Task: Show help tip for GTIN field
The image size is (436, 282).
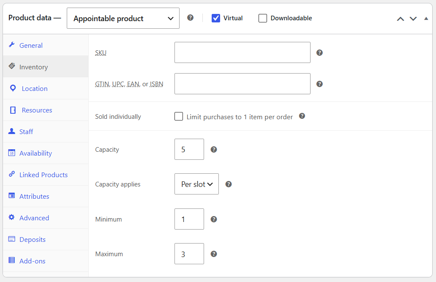Action: [319, 84]
